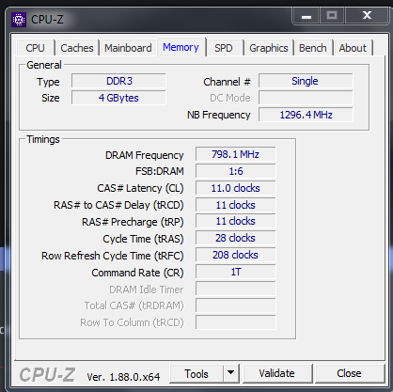Click the NB Frequency label
The width and height of the screenshot is (393, 392).
[219, 115]
